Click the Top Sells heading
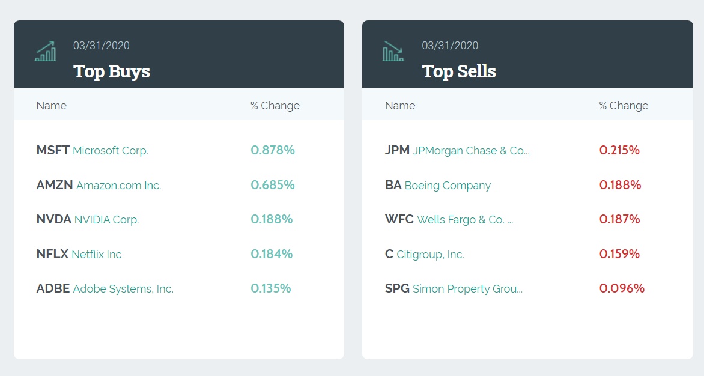 pyautogui.click(x=459, y=71)
